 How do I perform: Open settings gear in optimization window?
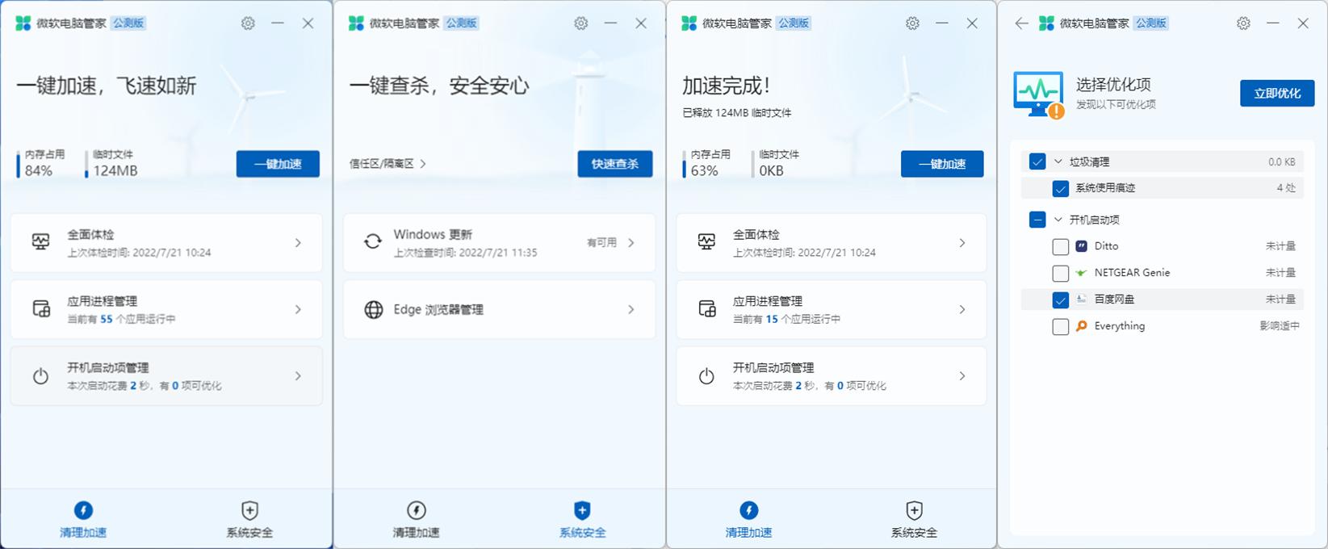point(1243,23)
